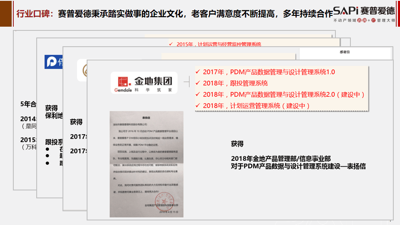Image resolution: width=400 pixels, height=225 pixels.
Task: Click the 获得 text on the third card
Action: pyautogui.click(x=76, y=122)
